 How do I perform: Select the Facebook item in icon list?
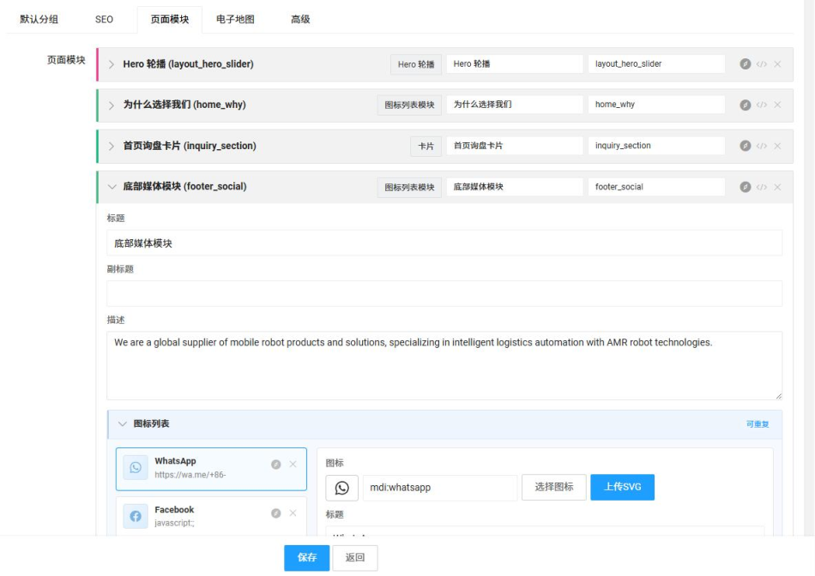211,516
